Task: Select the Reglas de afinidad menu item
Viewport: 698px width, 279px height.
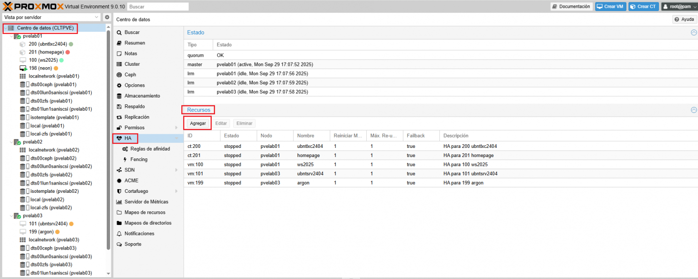Action: pos(148,149)
